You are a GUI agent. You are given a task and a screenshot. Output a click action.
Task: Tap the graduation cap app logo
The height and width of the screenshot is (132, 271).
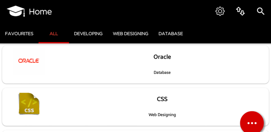pyautogui.click(x=16, y=11)
